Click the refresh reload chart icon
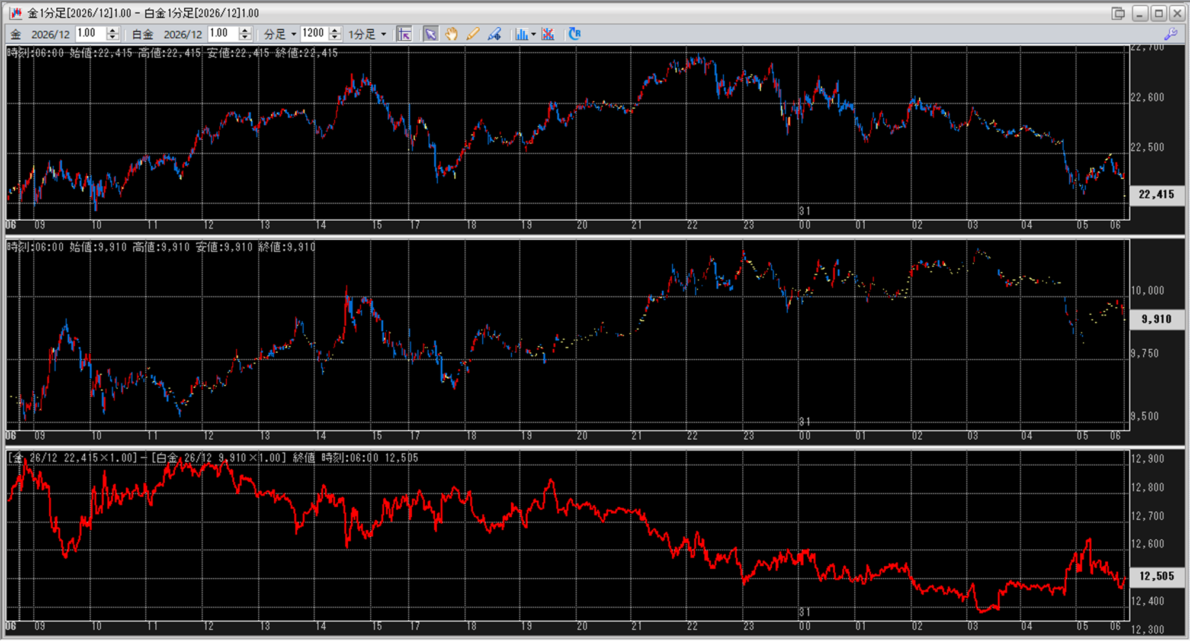The width and height of the screenshot is (1190, 641). pos(574,34)
